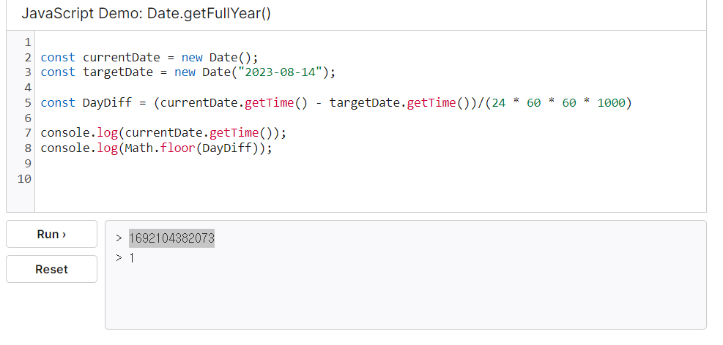Click the number 24 on line 5
The image size is (723, 345).
click(498, 102)
